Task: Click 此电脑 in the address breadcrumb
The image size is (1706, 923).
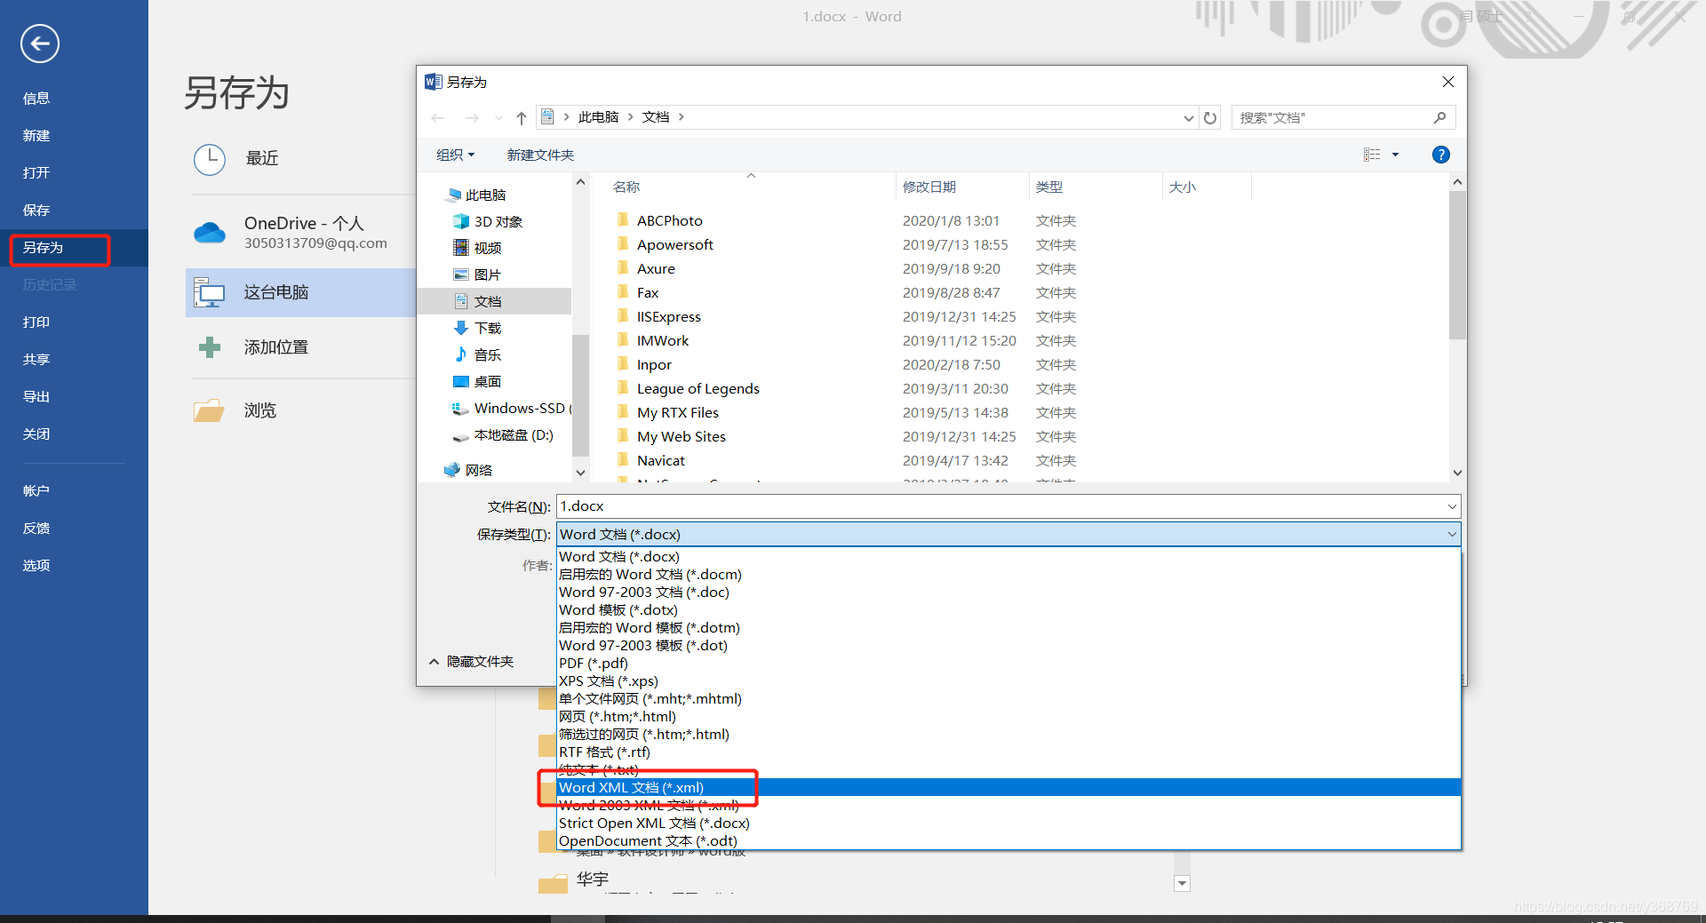Action: [598, 117]
